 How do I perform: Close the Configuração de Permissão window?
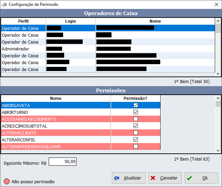coord(216,4)
